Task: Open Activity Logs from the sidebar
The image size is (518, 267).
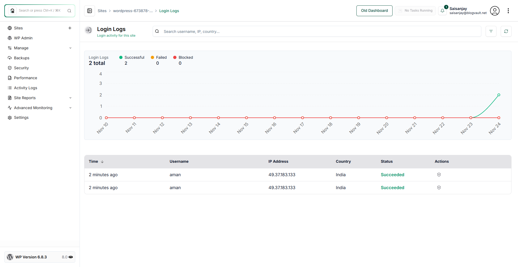Action: pos(10,88)
